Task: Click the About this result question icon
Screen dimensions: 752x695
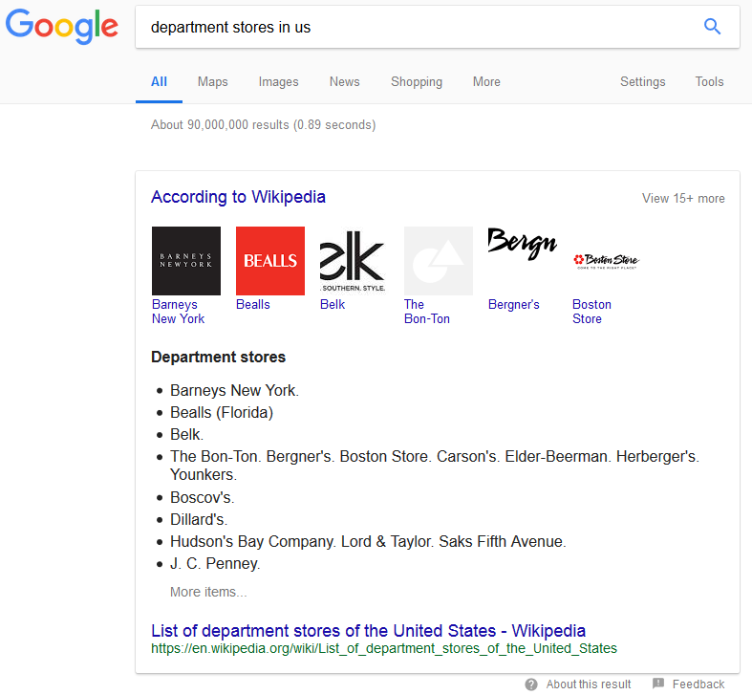Action: pyautogui.click(x=531, y=684)
